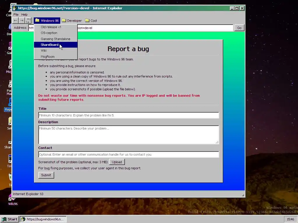Click the window resize grip in status bar
The width and height of the screenshot is (298, 223).
243,195
